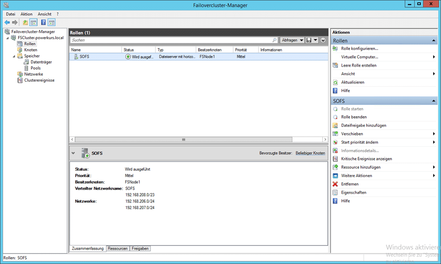The width and height of the screenshot is (441, 264).
Task: Click the Rolle beenden icon
Action: point(335,117)
